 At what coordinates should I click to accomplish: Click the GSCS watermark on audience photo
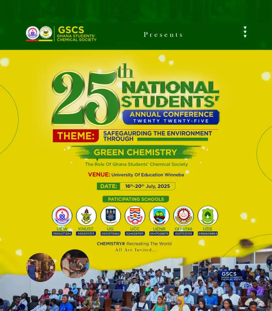[232, 276]
